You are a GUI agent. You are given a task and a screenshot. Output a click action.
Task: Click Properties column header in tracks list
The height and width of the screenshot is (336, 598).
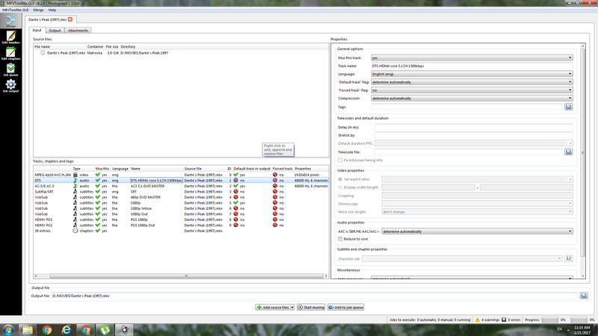pyautogui.click(x=303, y=169)
